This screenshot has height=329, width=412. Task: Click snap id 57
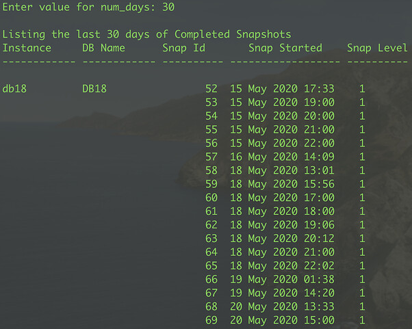tap(211, 157)
